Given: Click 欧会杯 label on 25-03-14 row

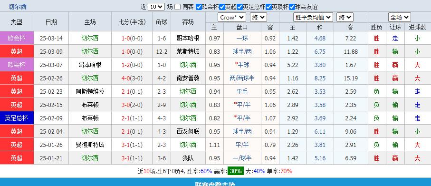Looking at the screenshot, I should tap(17, 38).
